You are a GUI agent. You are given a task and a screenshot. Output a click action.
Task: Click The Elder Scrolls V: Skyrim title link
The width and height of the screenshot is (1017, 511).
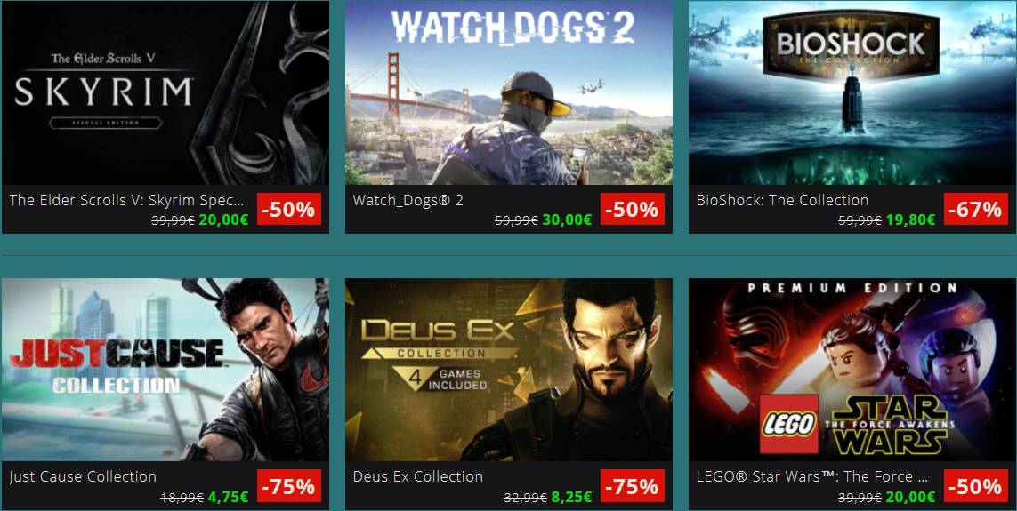tap(126, 200)
